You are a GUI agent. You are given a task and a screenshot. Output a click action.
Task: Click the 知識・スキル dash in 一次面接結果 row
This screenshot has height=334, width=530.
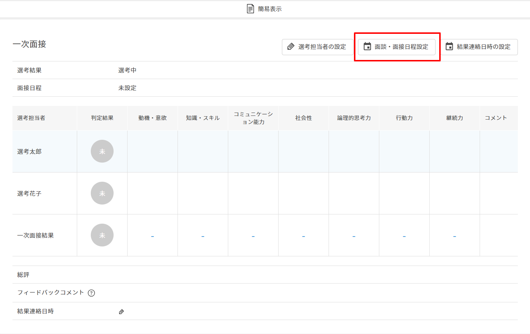(203, 236)
